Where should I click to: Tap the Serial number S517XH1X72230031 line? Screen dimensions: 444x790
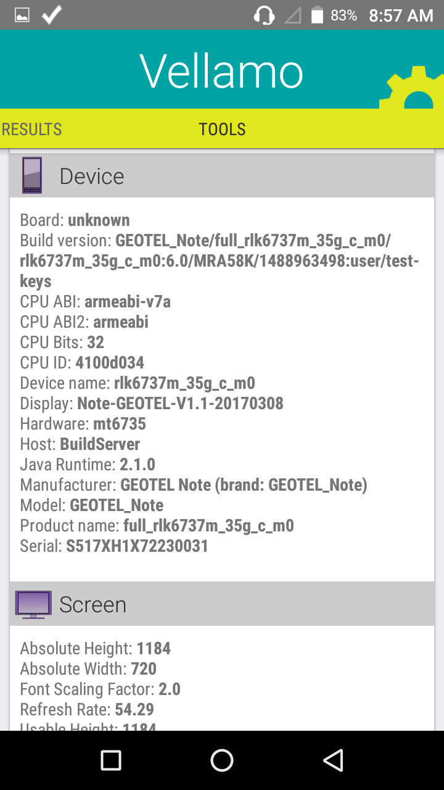tap(114, 546)
